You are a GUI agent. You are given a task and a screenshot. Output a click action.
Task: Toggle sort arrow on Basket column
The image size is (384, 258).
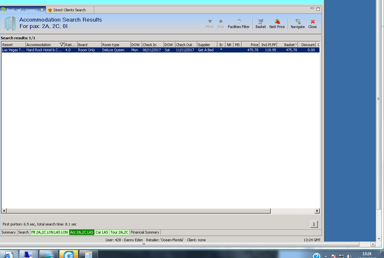[296, 44]
